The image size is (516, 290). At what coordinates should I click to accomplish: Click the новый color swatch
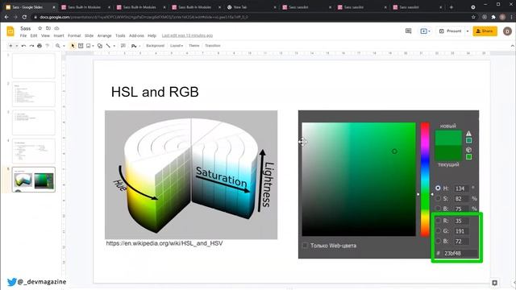pos(448,138)
